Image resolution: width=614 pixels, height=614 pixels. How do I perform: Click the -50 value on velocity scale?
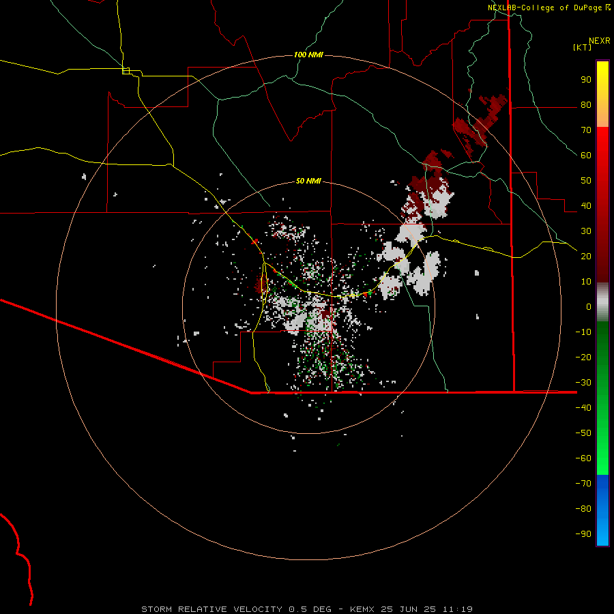pyautogui.click(x=583, y=433)
